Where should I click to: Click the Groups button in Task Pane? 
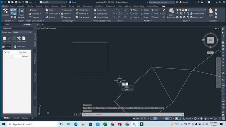(x=6, y=47)
